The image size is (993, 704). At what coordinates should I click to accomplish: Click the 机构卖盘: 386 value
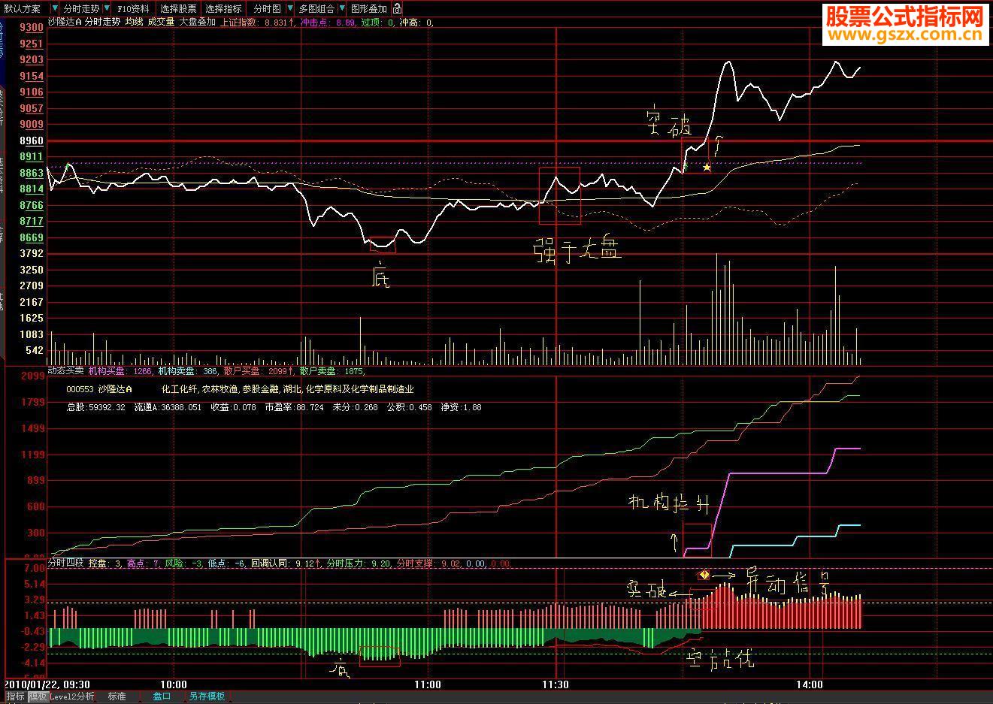[x=189, y=371]
